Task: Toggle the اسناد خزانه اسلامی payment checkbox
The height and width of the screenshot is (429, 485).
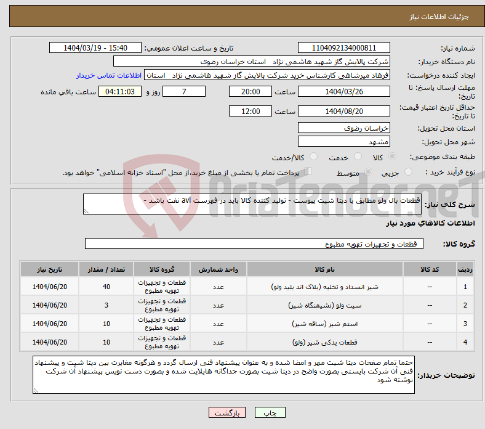Action: (x=308, y=171)
